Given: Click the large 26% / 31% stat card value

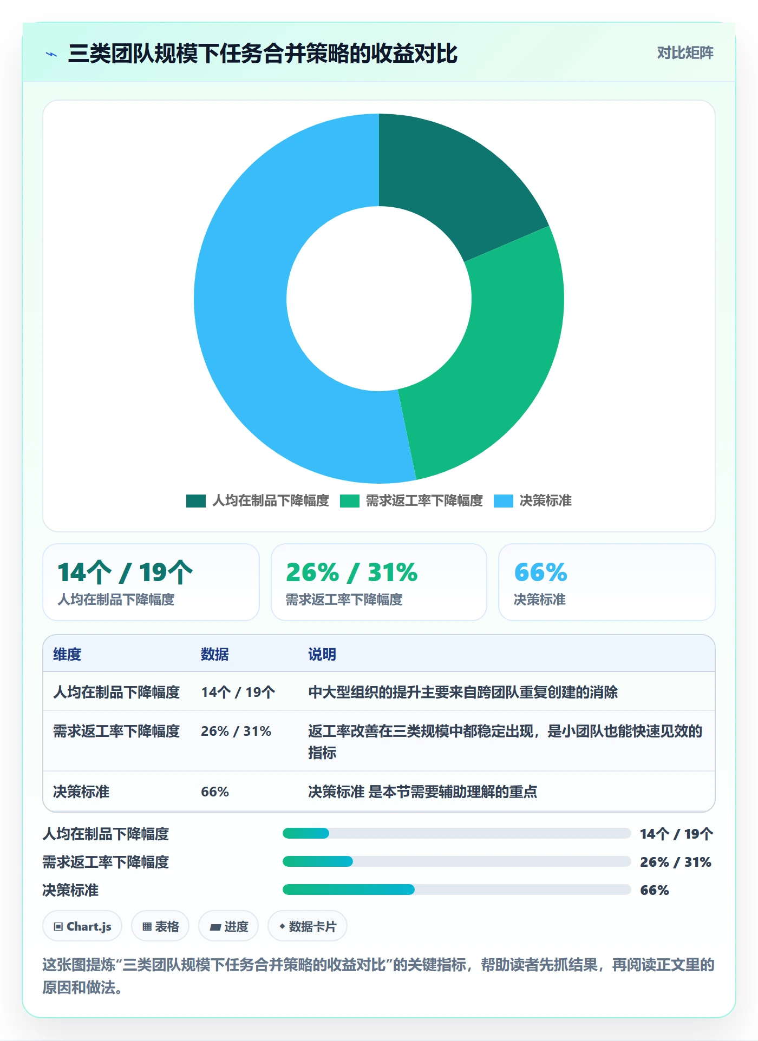Looking at the screenshot, I should point(352,572).
